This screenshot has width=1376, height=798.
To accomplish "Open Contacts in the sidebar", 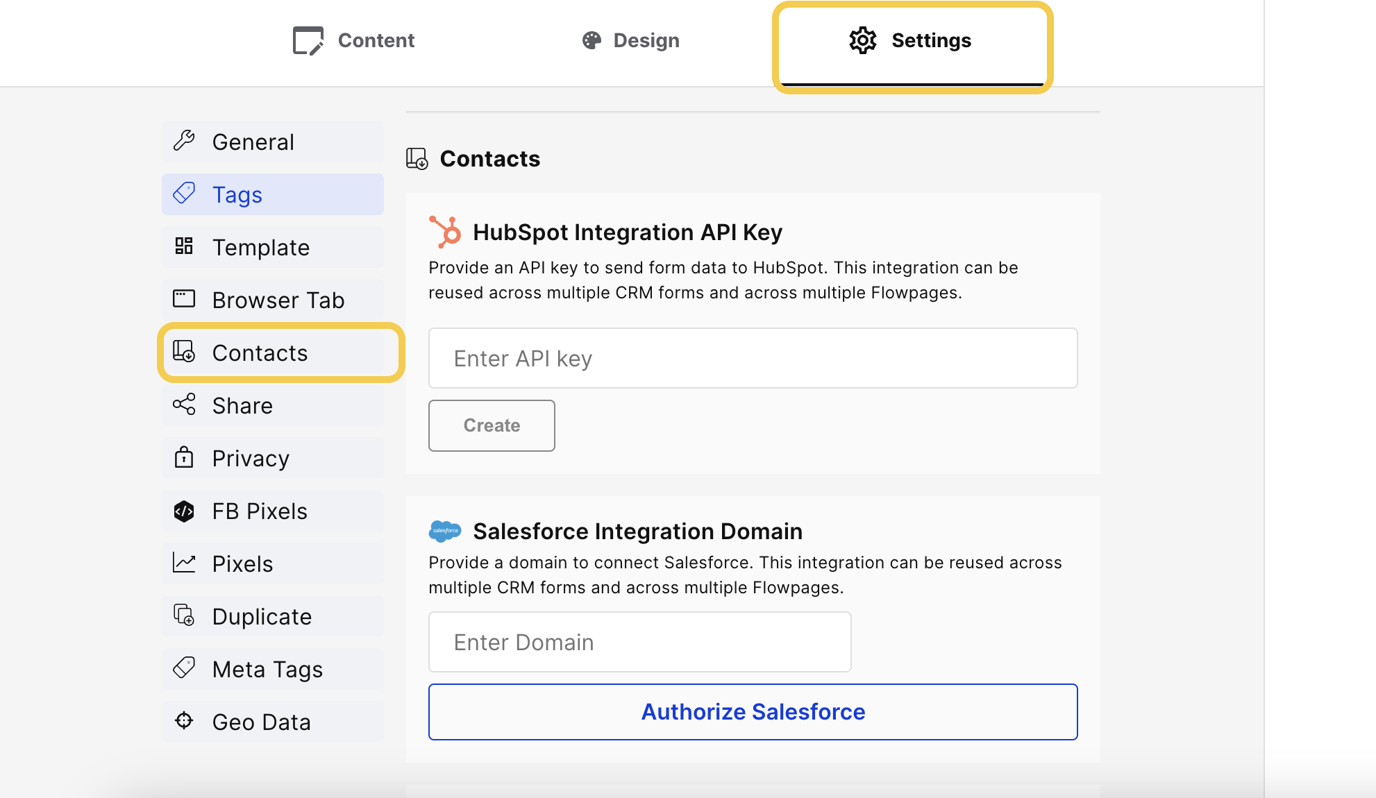I will click(x=273, y=353).
